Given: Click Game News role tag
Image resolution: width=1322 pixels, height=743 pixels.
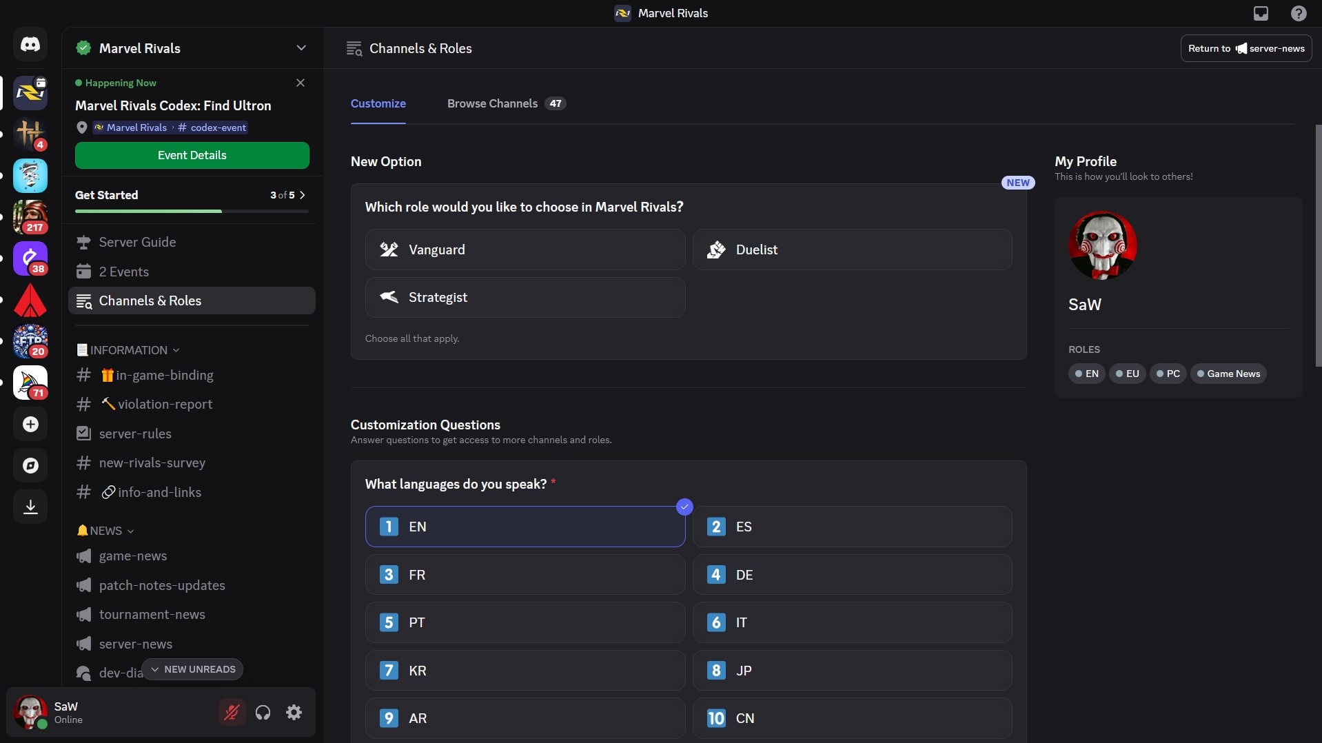Looking at the screenshot, I should tap(1228, 374).
